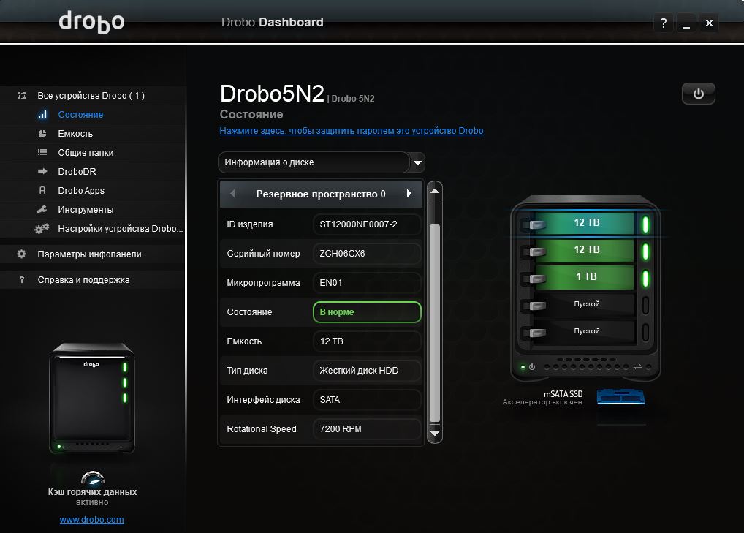Image resolution: width=744 pixels, height=533 pixels.
Task: Go to previous drive bay with left arrow
Action: pos(232,194)
